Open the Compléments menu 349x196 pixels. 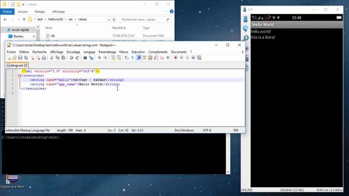[158, 52]
